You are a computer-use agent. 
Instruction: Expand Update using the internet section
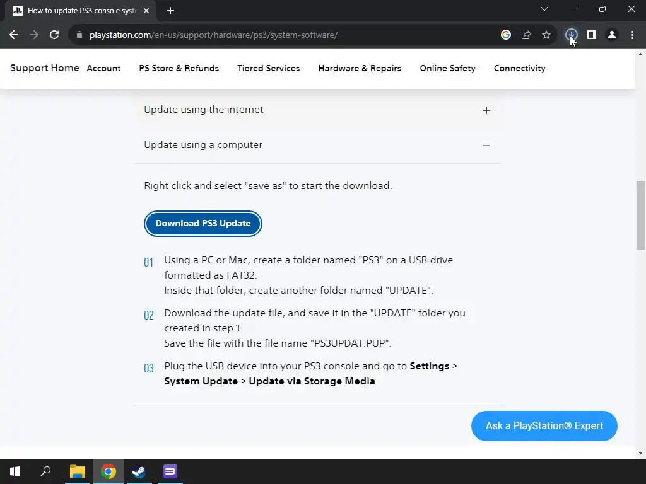pyautogui.click(x=318, y=110)
